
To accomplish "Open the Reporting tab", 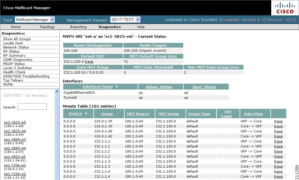I will [x=78, y=27].
